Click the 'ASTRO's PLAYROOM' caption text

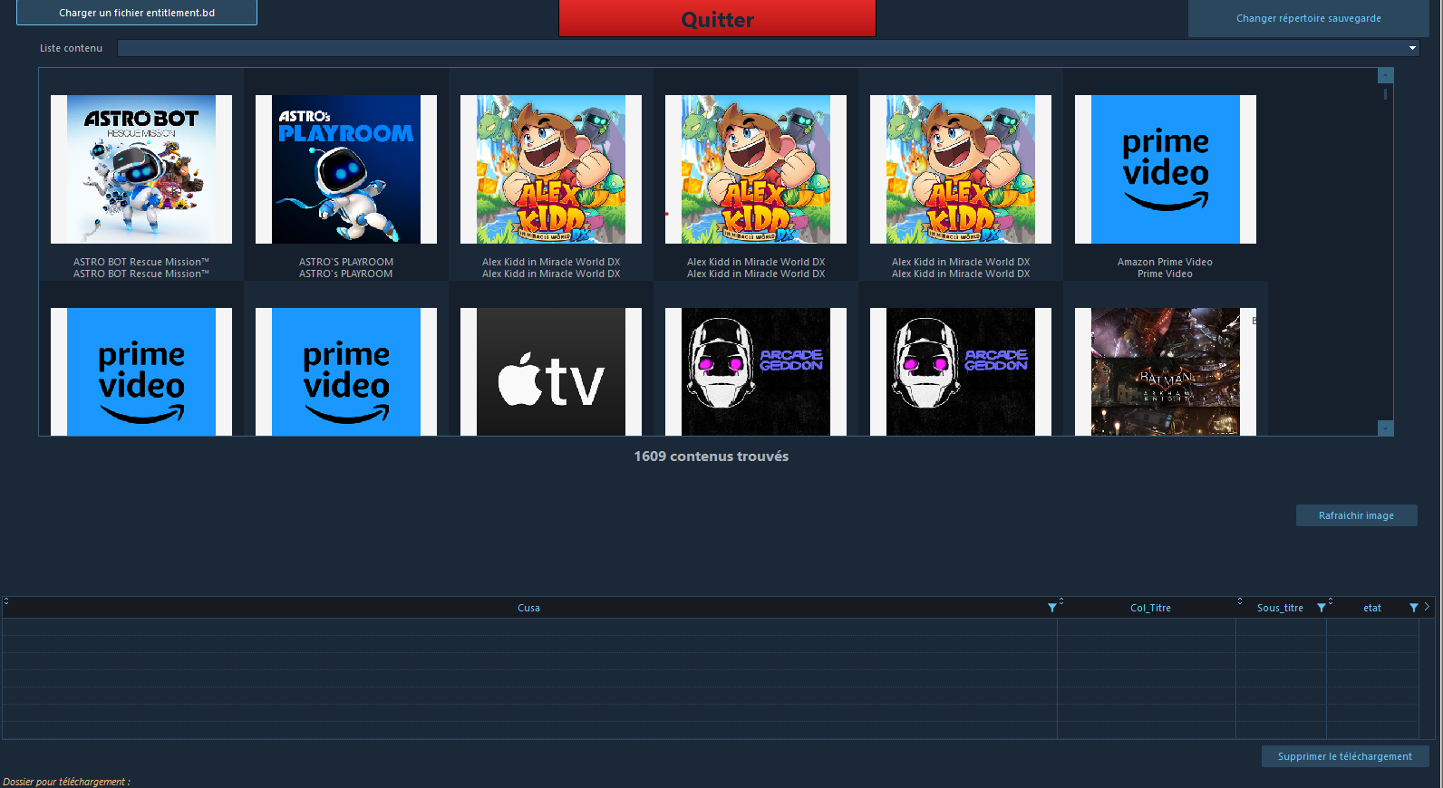(x=346, y=274)
